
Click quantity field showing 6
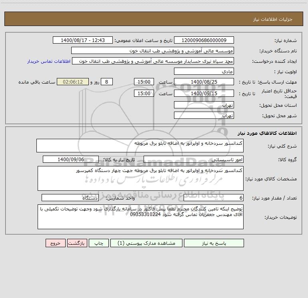click(x=214, y=198)
